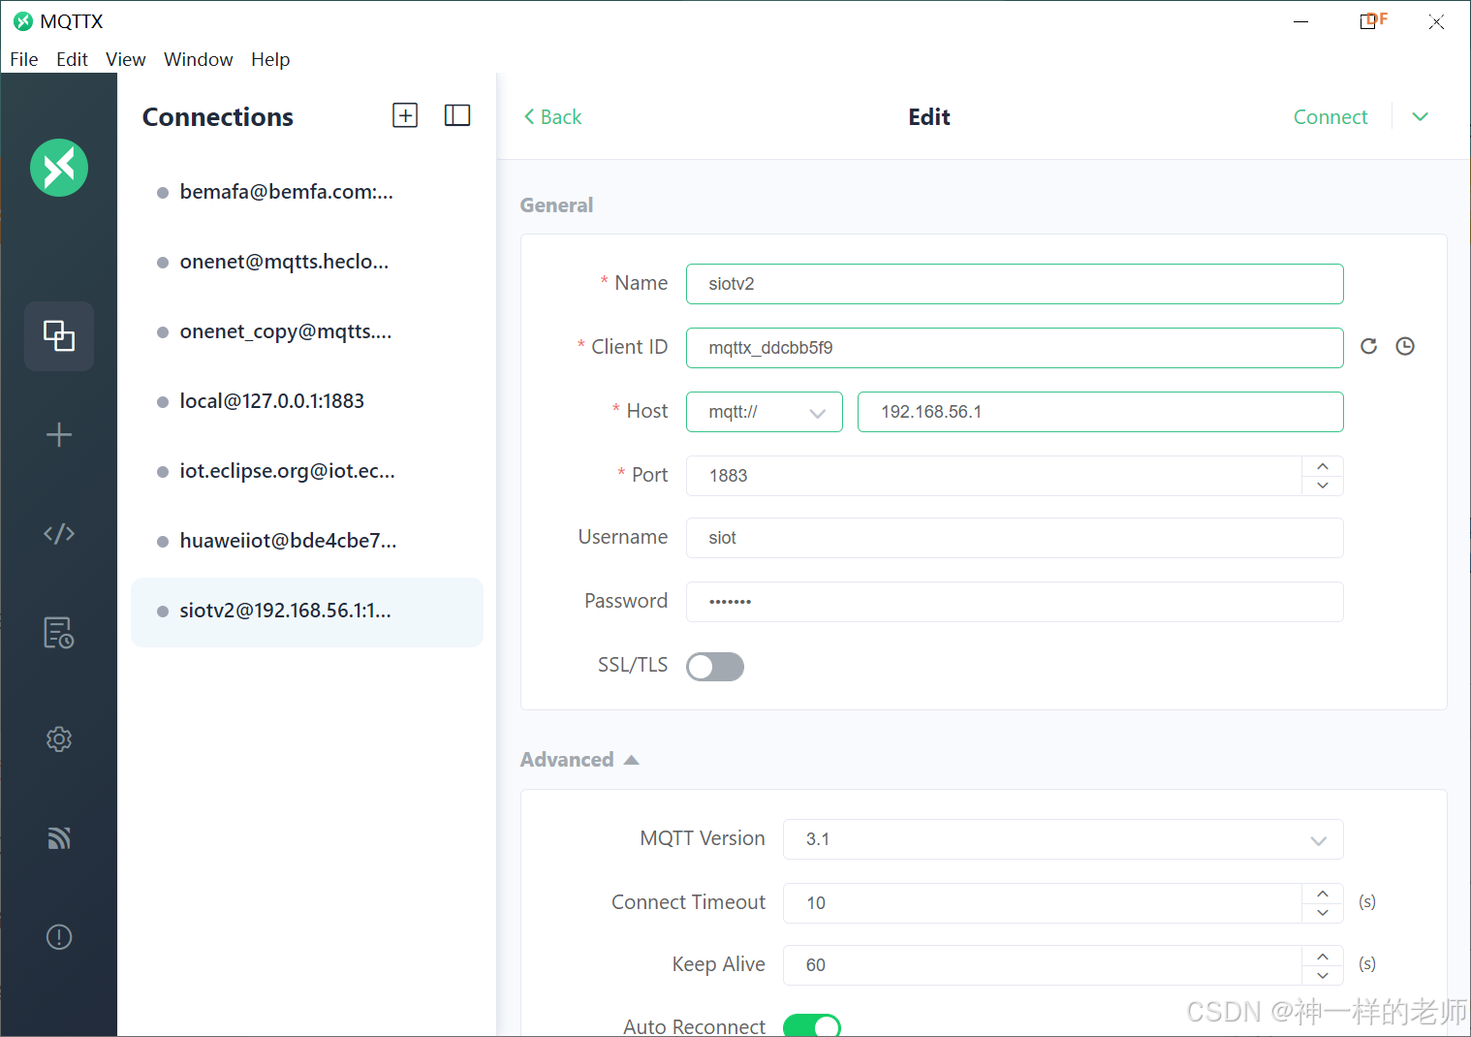Open the Help menu
The image size is (1471, 1037).
pyautogui.click(x=270, y=59)
